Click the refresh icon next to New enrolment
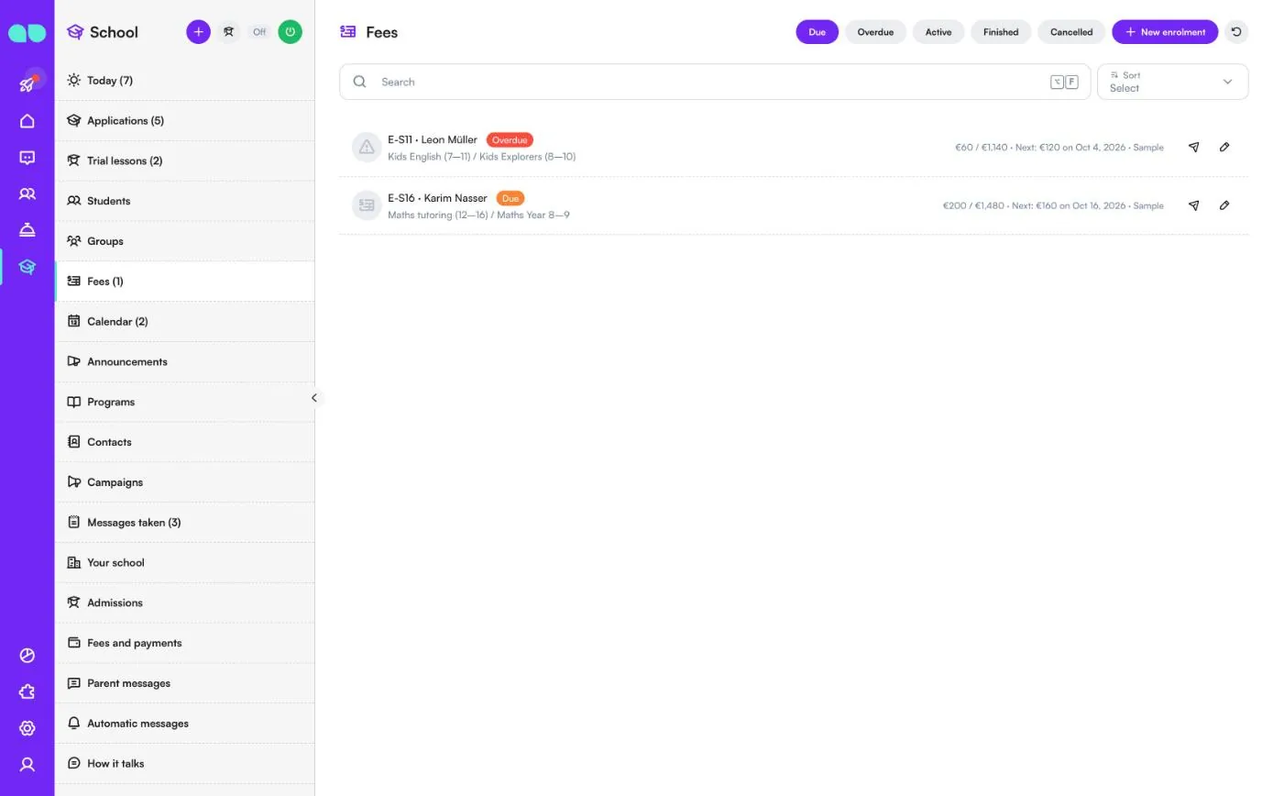The width and height of the screenshot is (1273, 796). pyautogui.click(x=1236, y=32)
